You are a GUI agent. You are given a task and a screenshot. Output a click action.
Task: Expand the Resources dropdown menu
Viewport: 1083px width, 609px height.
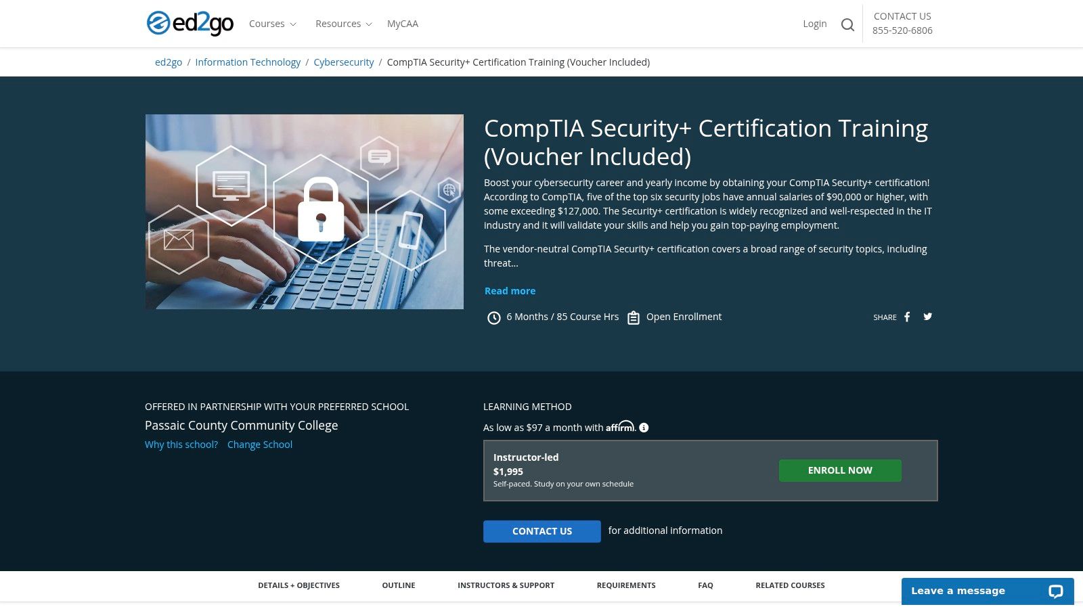tap(343, 24)
